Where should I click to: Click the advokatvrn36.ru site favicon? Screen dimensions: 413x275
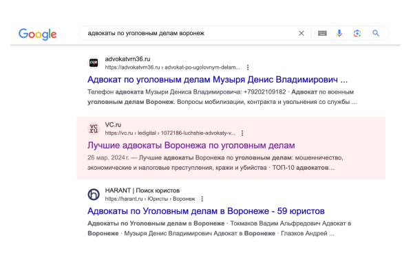pyautogui.click(x=94, y=63)
